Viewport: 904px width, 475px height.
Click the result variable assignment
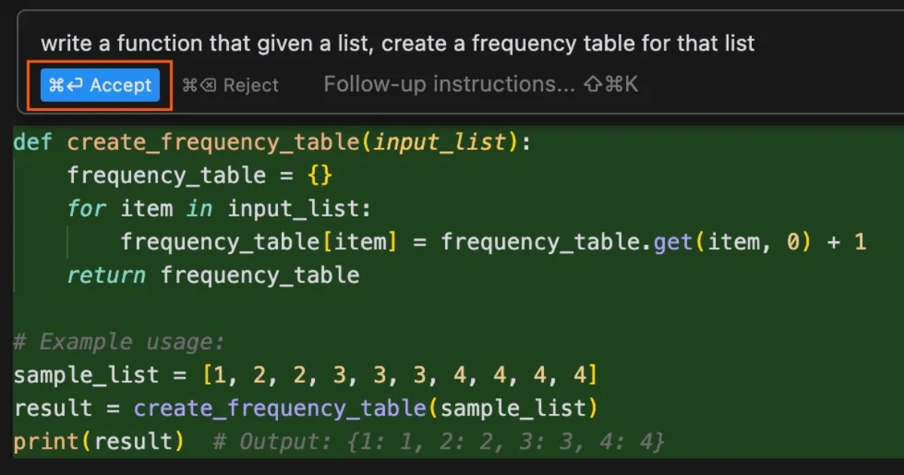51,409
